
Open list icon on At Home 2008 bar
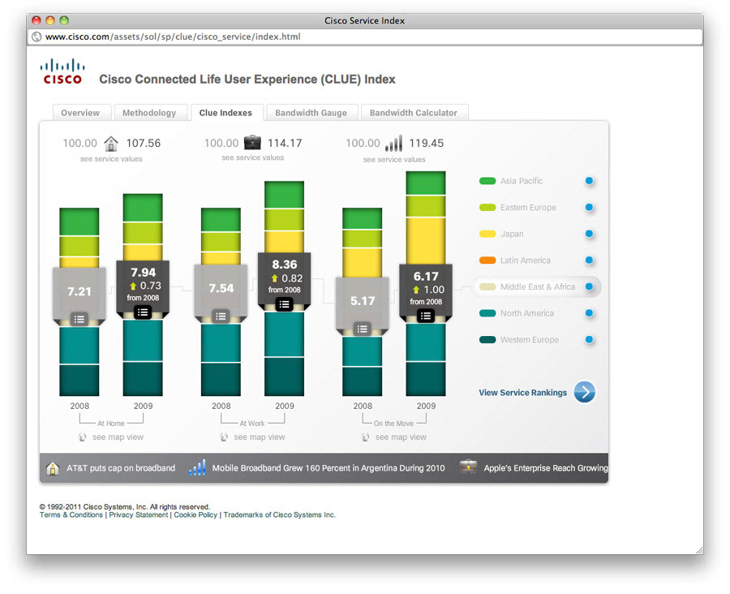79,319
